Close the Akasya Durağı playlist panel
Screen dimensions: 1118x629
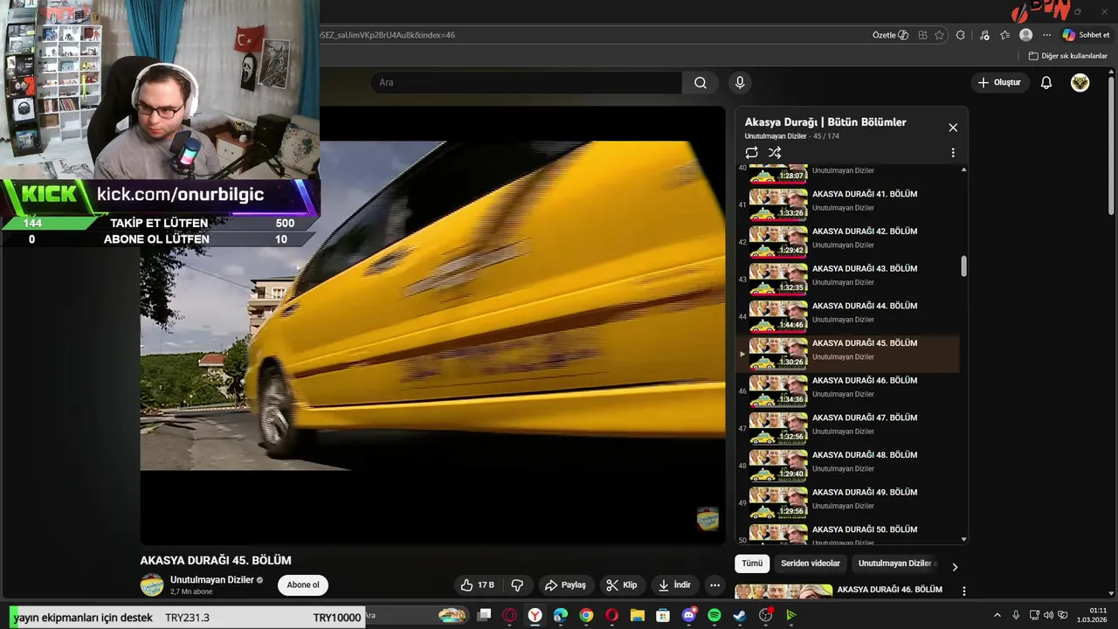coord(953,128)
